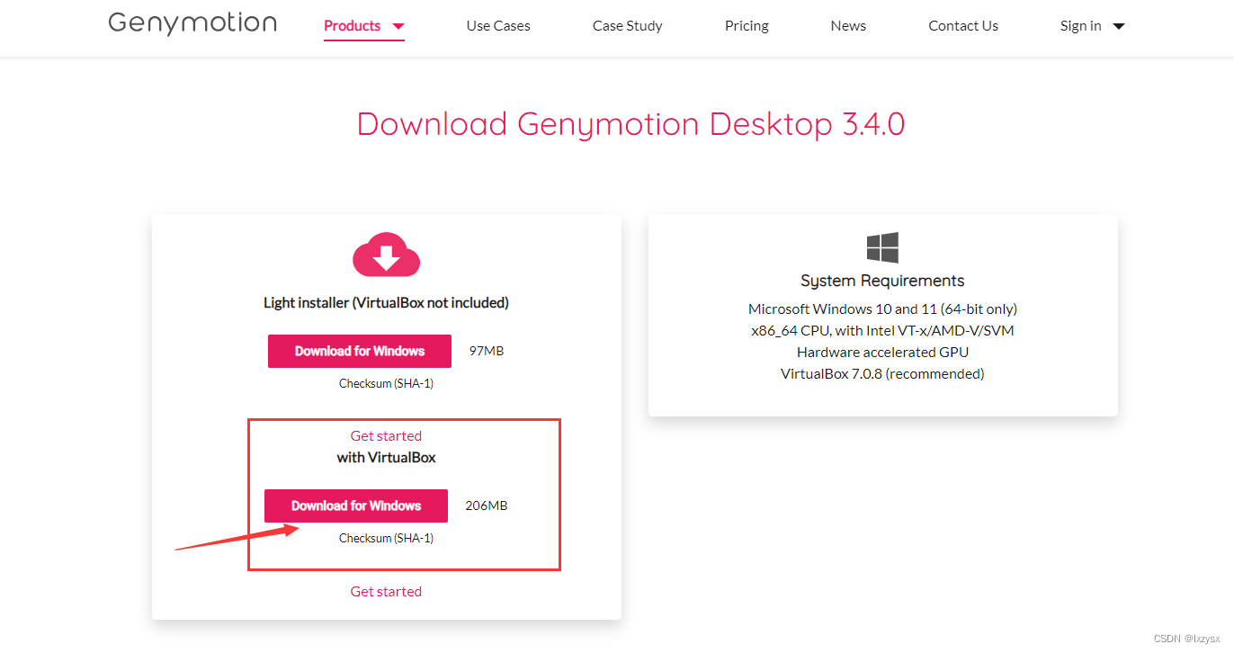
Task: Click the Genymotion logo
Action: (192, 24)
